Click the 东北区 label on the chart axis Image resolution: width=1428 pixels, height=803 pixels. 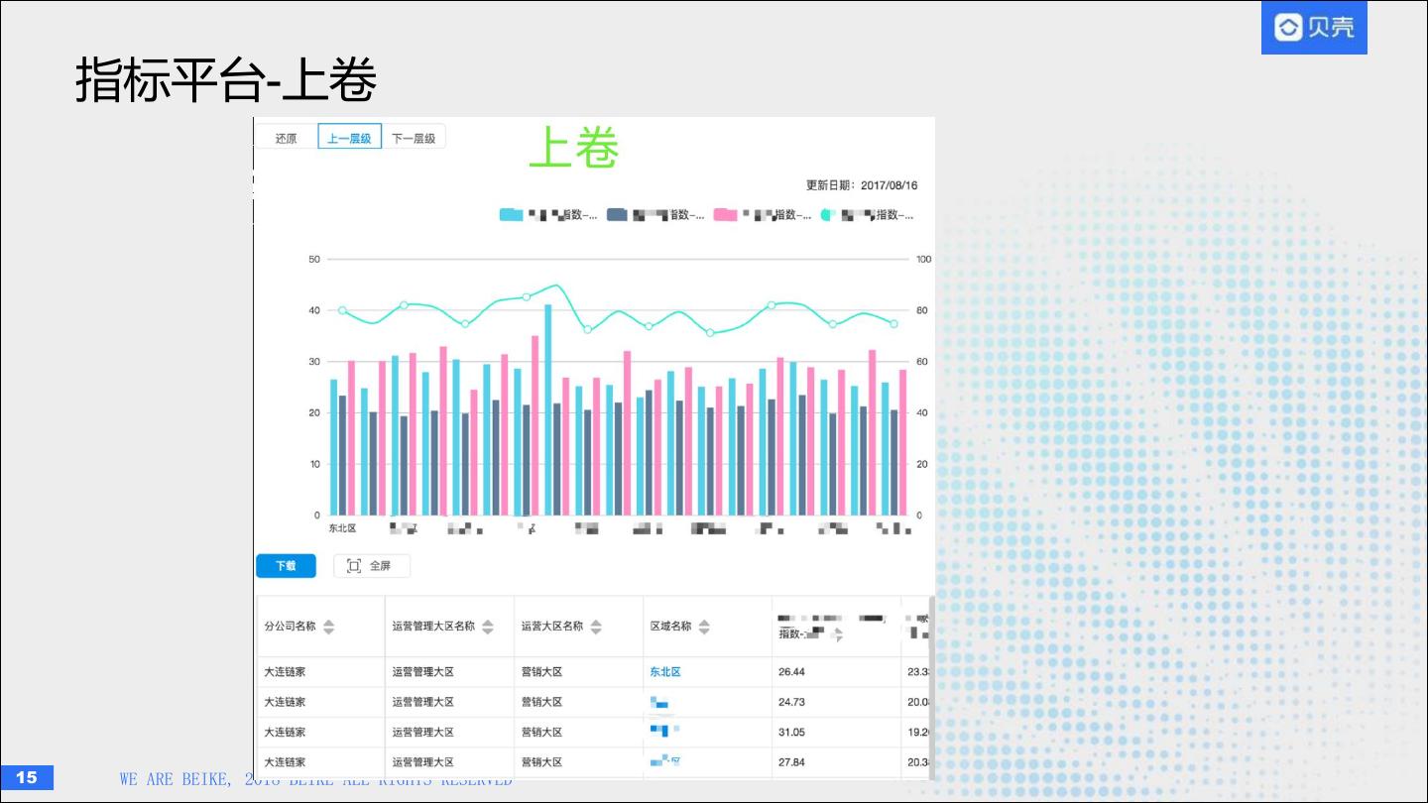[x=342, y=528]
